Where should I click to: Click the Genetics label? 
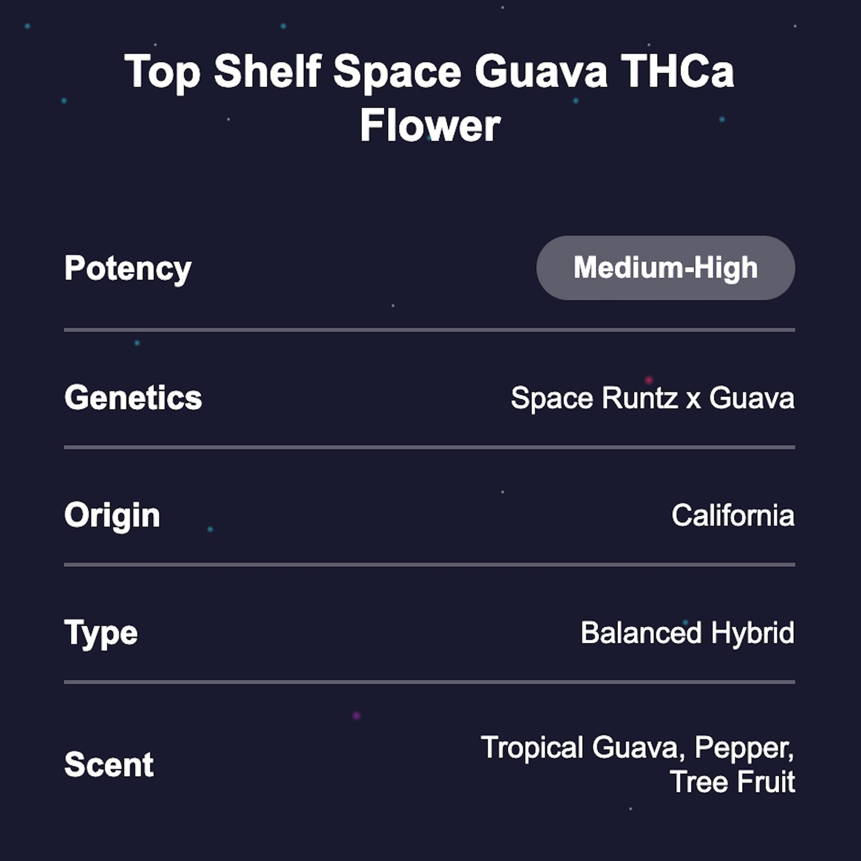click(133, 397)
